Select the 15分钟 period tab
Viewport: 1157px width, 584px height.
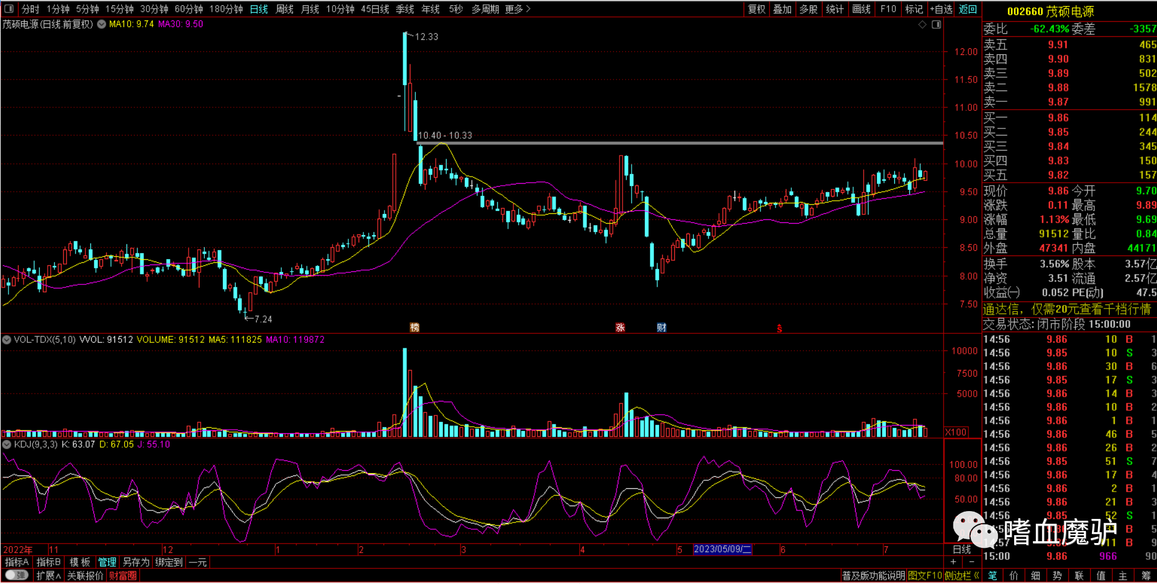[x=119, y=9]
